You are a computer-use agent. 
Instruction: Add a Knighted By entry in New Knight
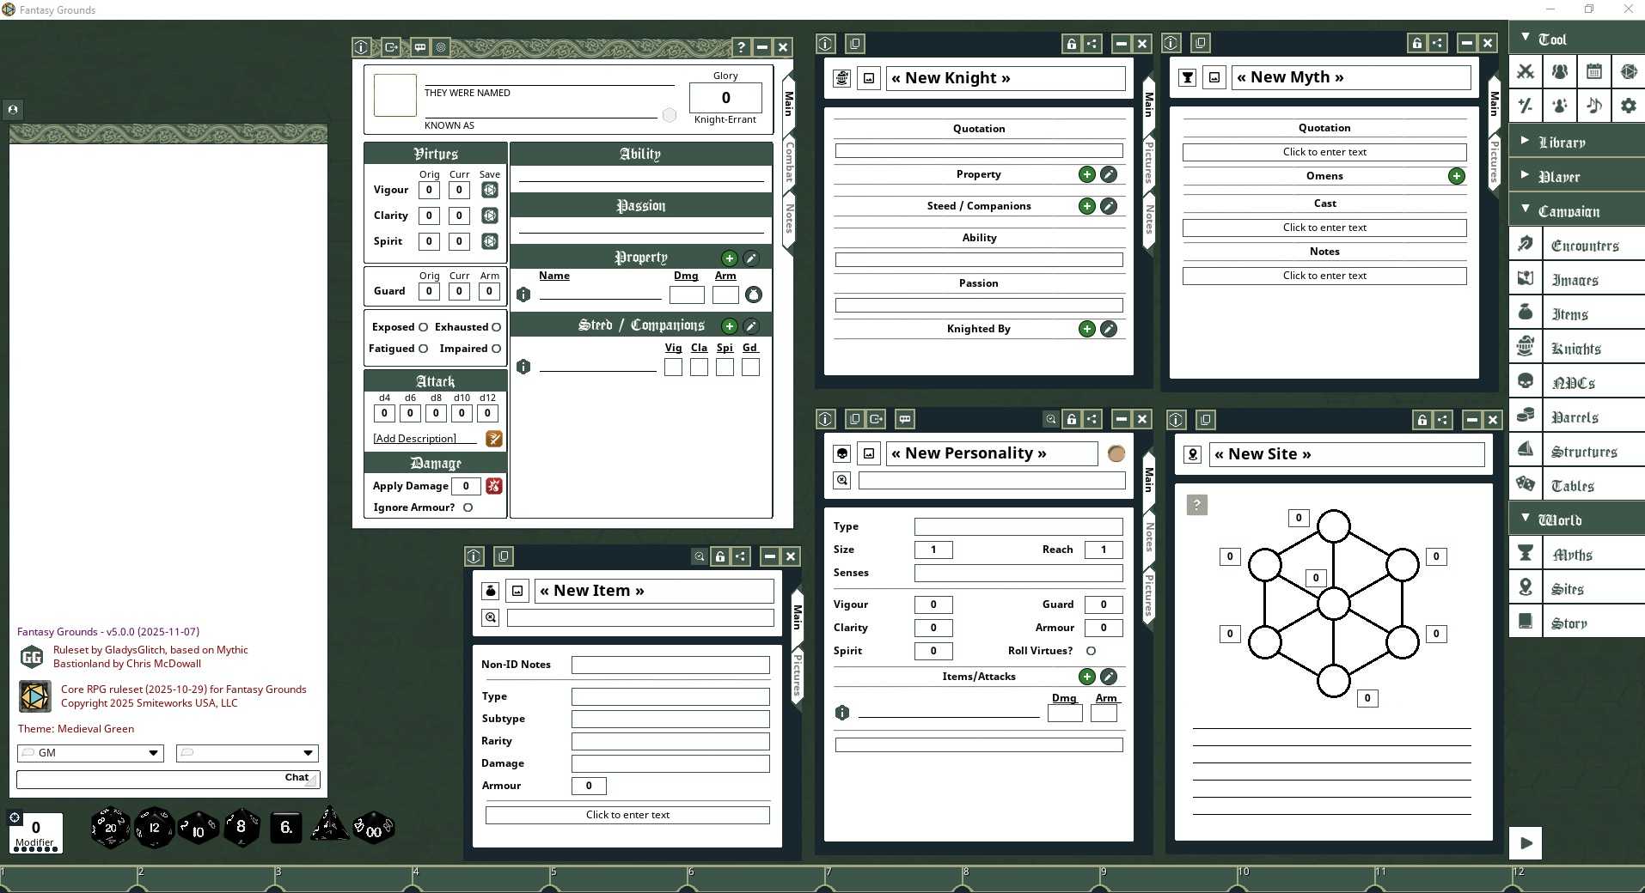point(1087,329)
